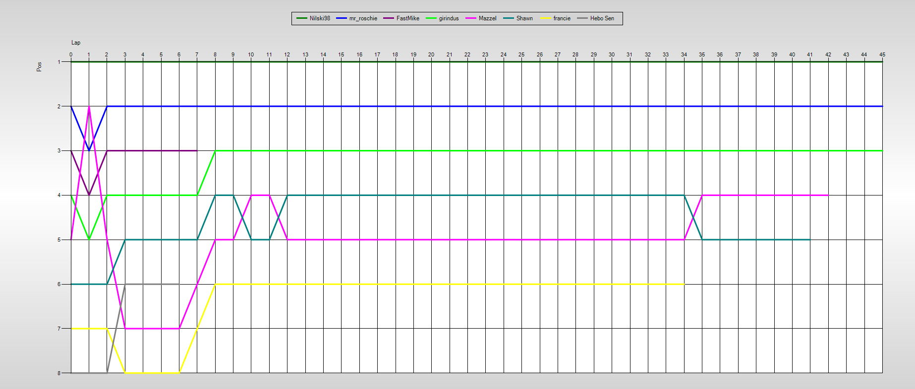Click the "Pos" vertical axis title
The height and width of the screenshot is (389, 915).
(39, 67)
